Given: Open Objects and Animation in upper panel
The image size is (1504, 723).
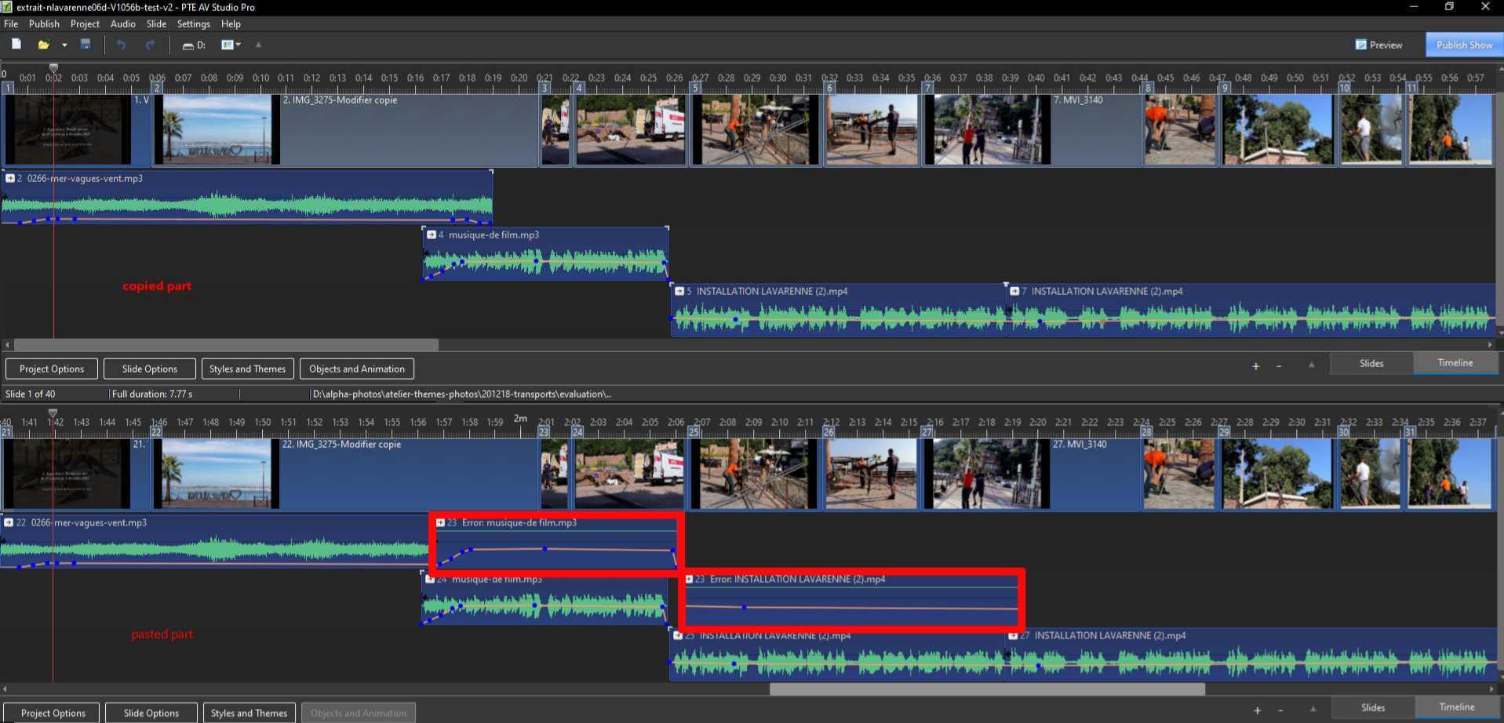Looking at the screenshot, I should click(x=357, y=369).
